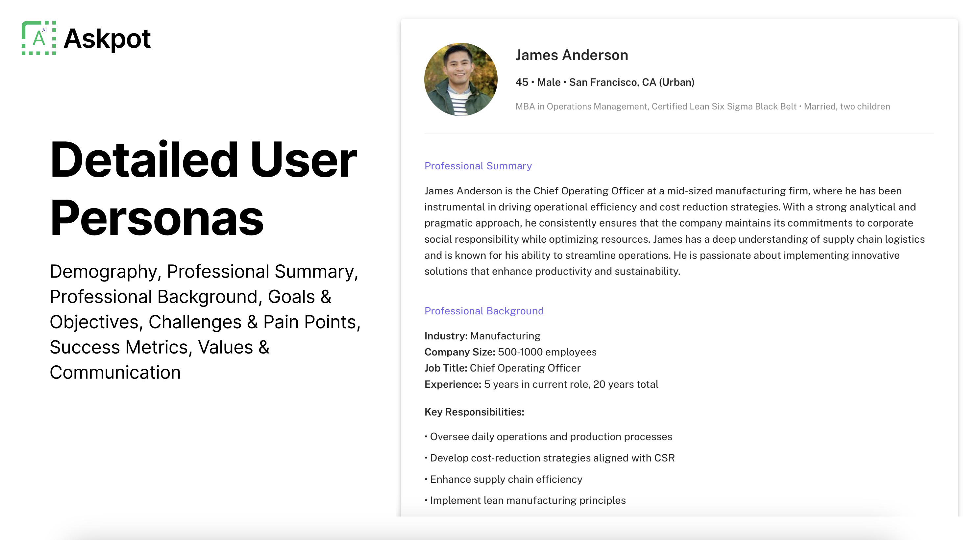Viewport: 963px width, 540px height.
Task: Click James Anderson's profile photo
Action: point(460,79)
